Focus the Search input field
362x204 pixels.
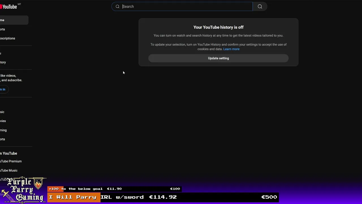(x=182, y=7)
